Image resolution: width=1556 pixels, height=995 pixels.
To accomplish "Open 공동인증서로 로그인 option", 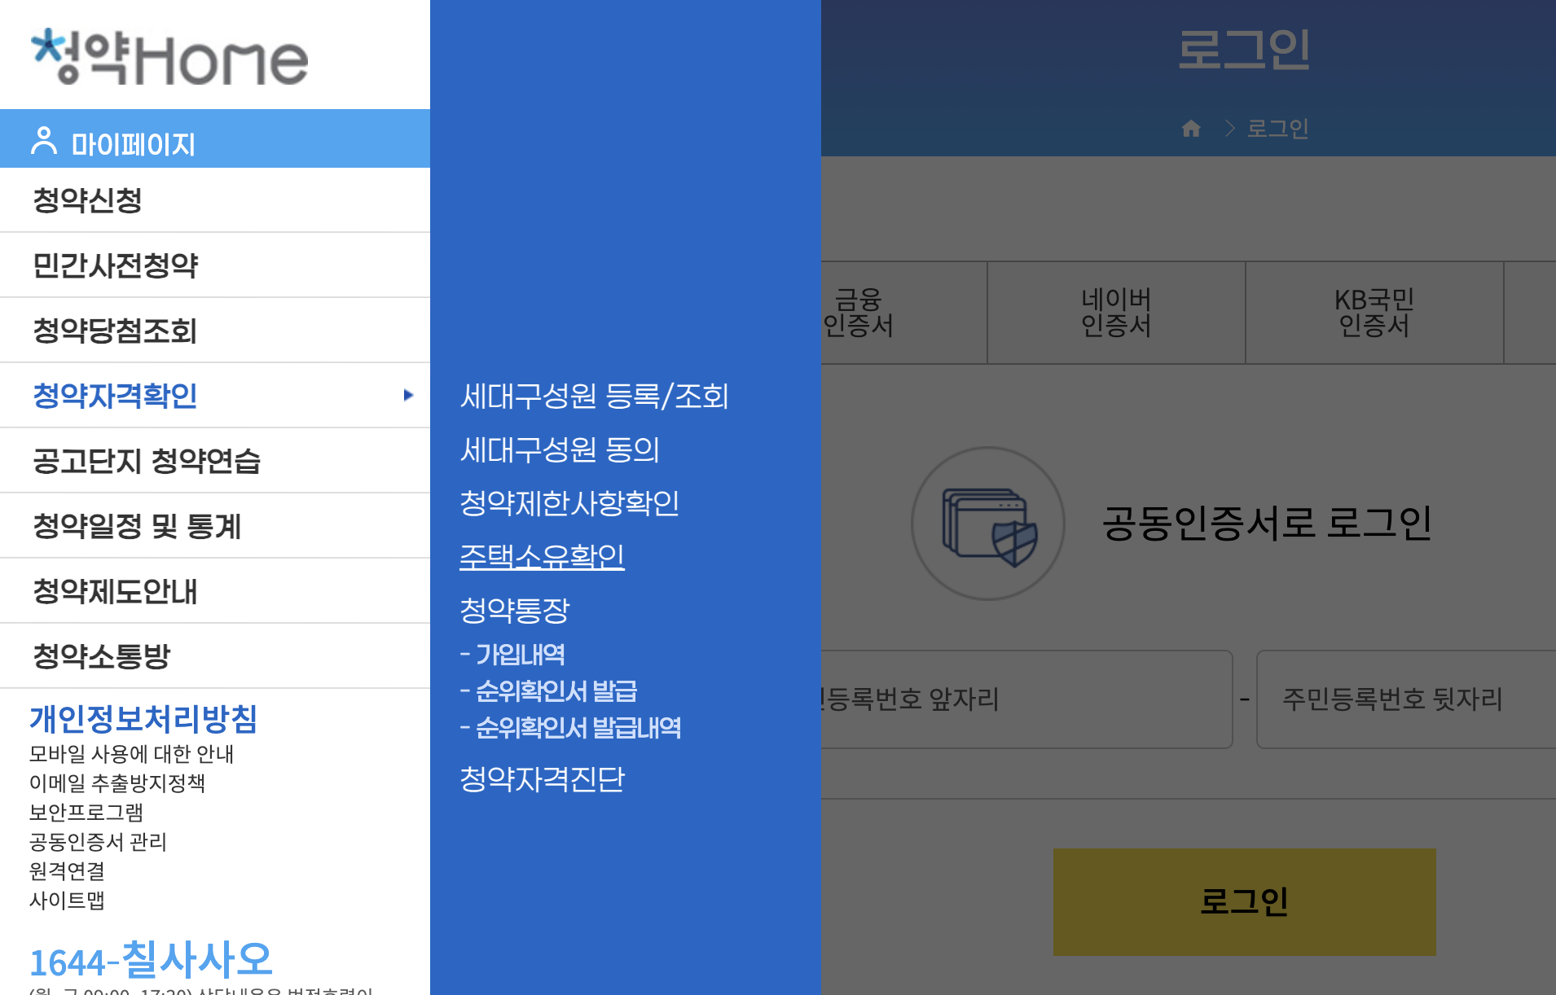I will (1267, 524).
